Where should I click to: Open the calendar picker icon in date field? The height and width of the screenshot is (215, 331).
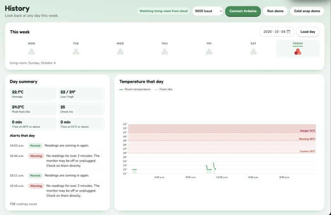[x=288, y=32]
